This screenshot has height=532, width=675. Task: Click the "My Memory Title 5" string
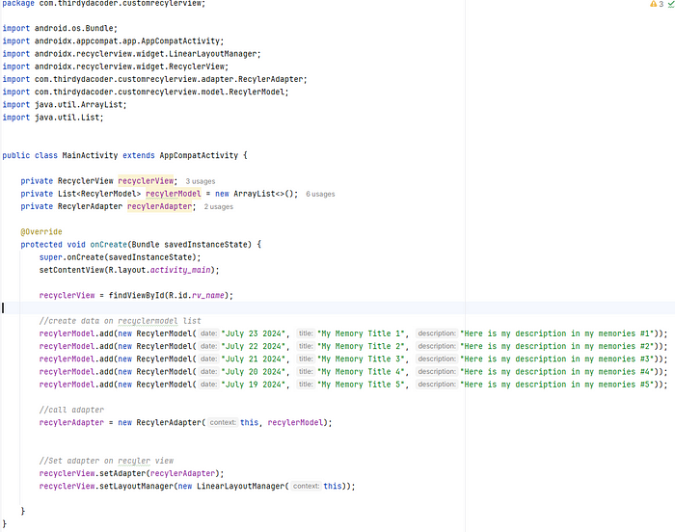(362, 385)
